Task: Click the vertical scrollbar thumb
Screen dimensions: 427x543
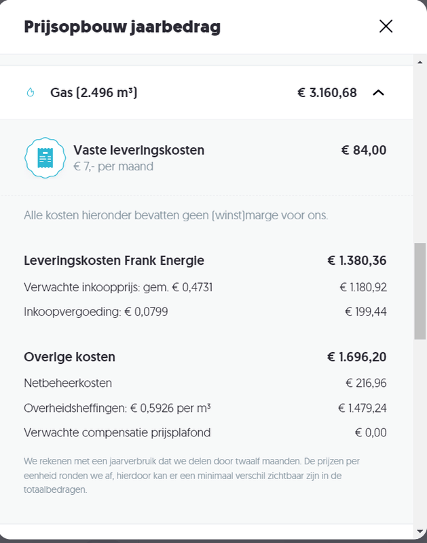Action: pos(420,292)
